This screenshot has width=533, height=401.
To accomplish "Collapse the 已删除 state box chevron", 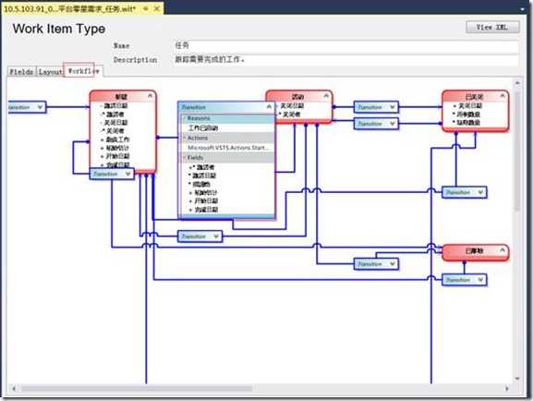I will tap(503, 250).
